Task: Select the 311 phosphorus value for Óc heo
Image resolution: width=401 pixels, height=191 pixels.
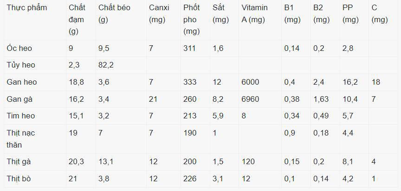Action: (190, 48)
